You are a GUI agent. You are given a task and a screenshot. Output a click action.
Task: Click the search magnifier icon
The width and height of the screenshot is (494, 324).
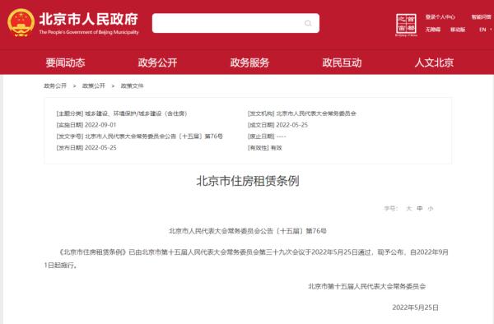tap(308, 23)
